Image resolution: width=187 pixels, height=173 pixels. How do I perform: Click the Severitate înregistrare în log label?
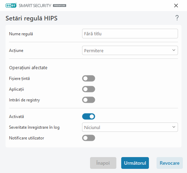[34, 127]
